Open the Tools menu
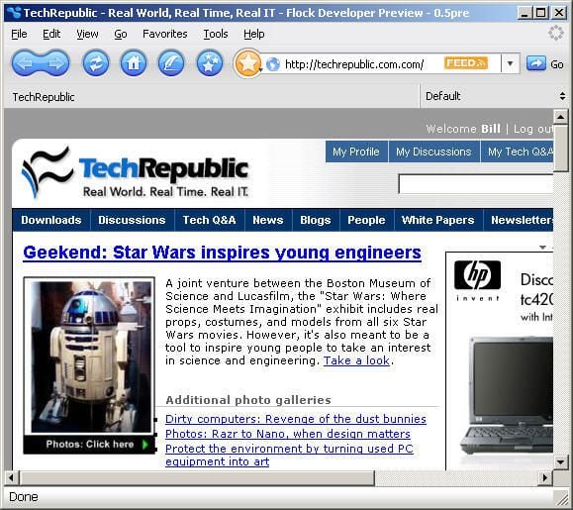The width and height of the screenshot is (573, 510). 216,34
